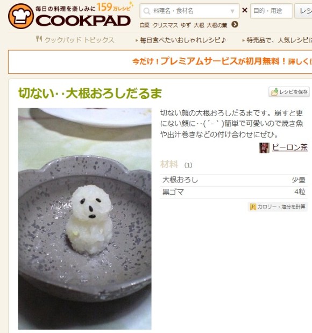Viewport: 312px width, 333px height.
Task: Select trending keyword 大根の葉
Action: point(217,25)
